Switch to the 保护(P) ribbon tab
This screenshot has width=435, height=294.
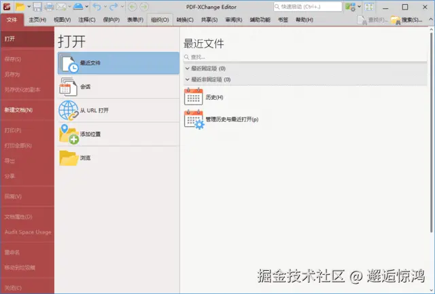[111, 20]
